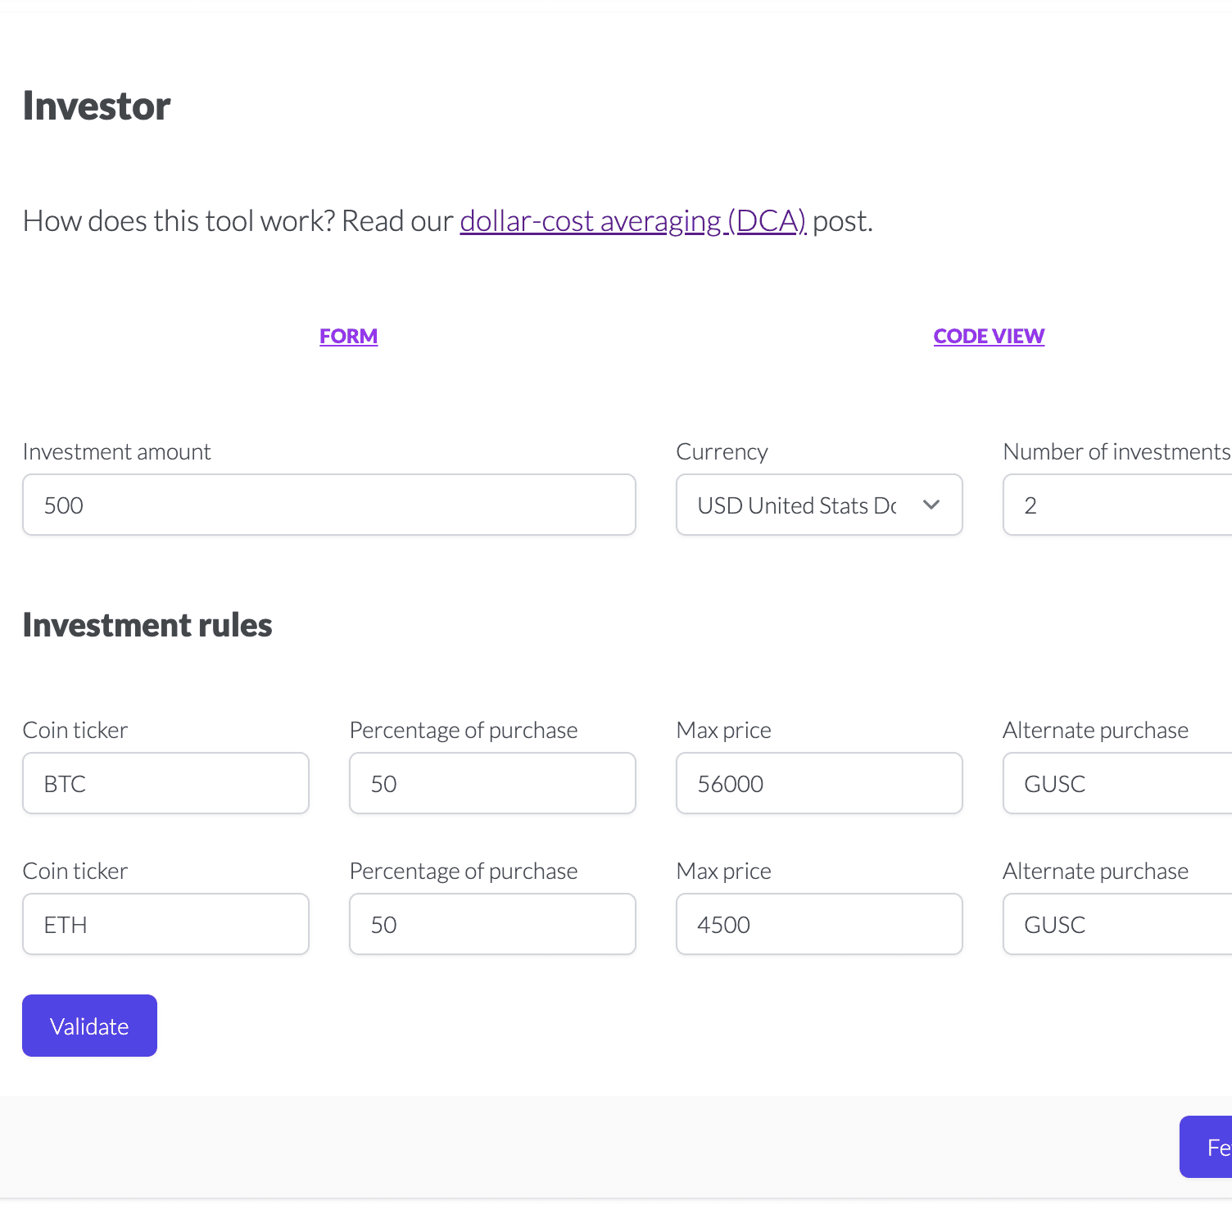Click the Currency dropdown chevron arrow
The width and height of the screenshot is (1232, 1232).
(931, 505)
